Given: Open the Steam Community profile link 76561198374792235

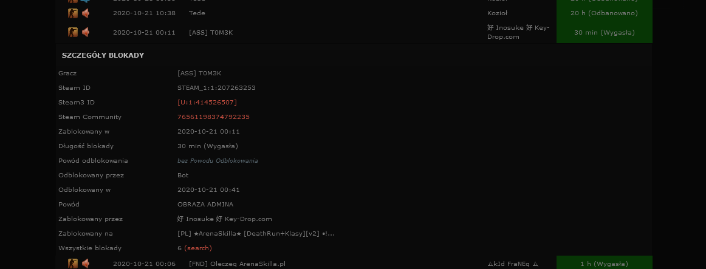Looking at the screenshot, I should click(x=213, y=117).
